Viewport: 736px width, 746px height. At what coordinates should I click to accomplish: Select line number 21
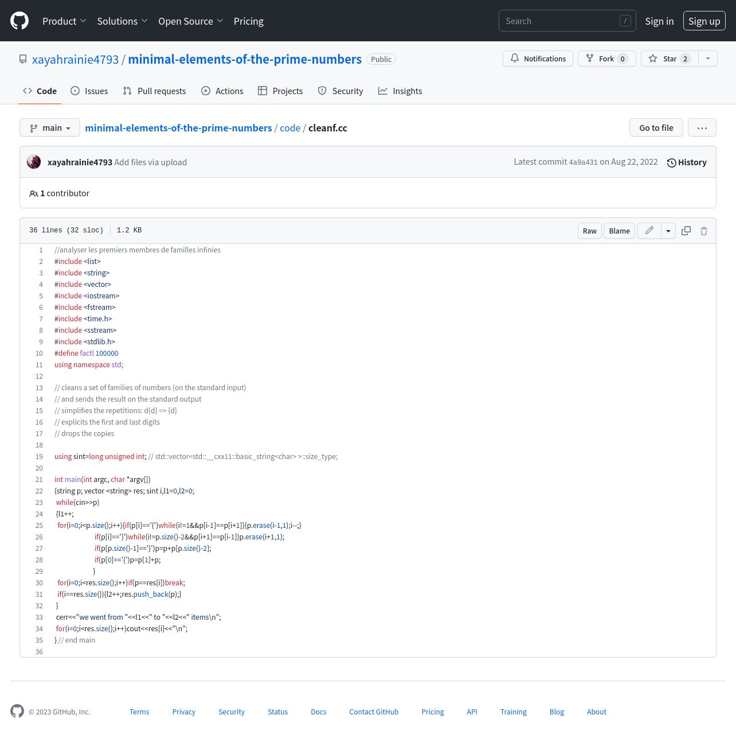click(x=39, y=480)
